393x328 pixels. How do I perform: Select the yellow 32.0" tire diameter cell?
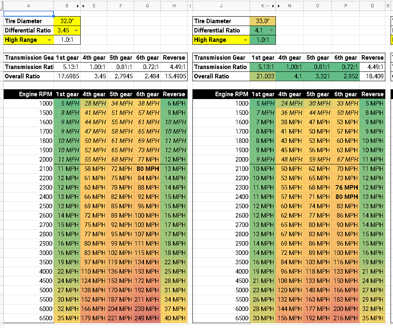(67, 21)
